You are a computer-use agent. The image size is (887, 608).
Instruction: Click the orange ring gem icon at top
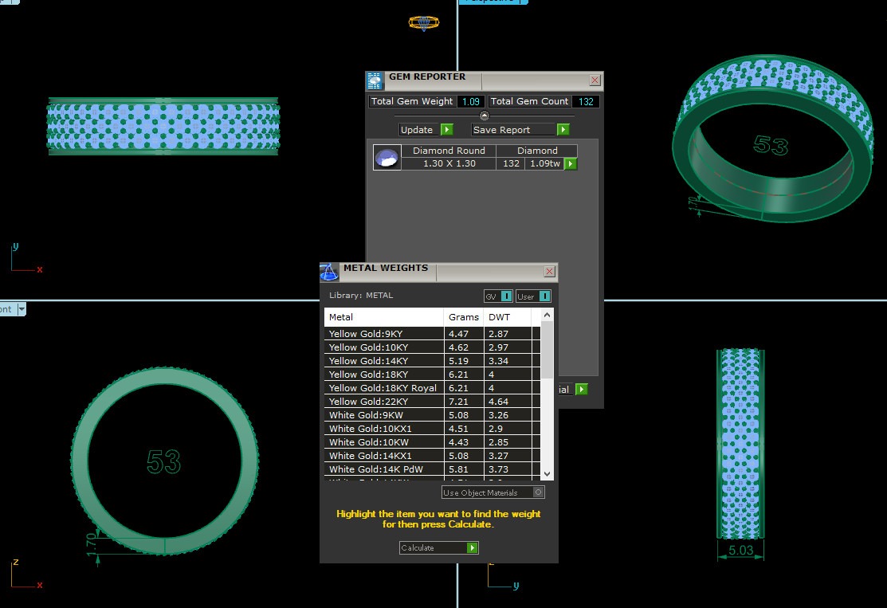click(423, 22)
